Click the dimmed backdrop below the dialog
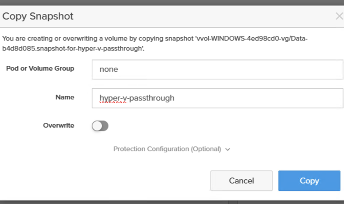 116,202
